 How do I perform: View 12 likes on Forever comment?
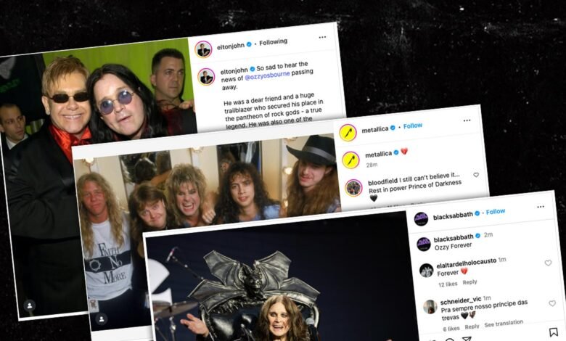[x=448, y=284]
